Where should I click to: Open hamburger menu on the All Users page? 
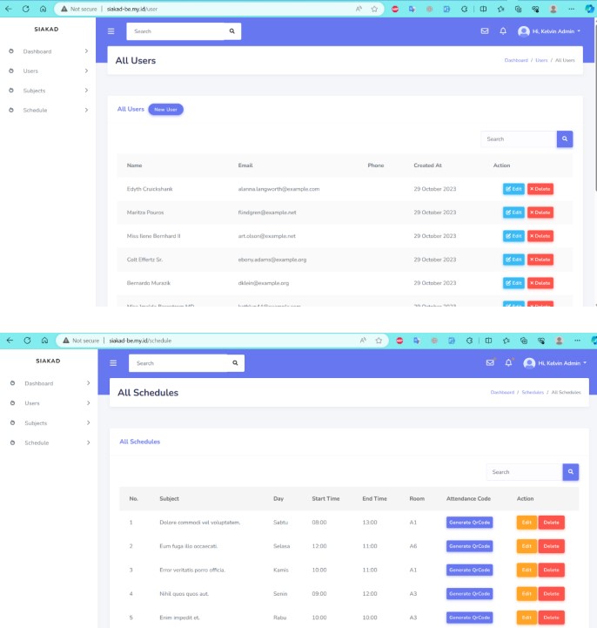[x=111, y=31]
